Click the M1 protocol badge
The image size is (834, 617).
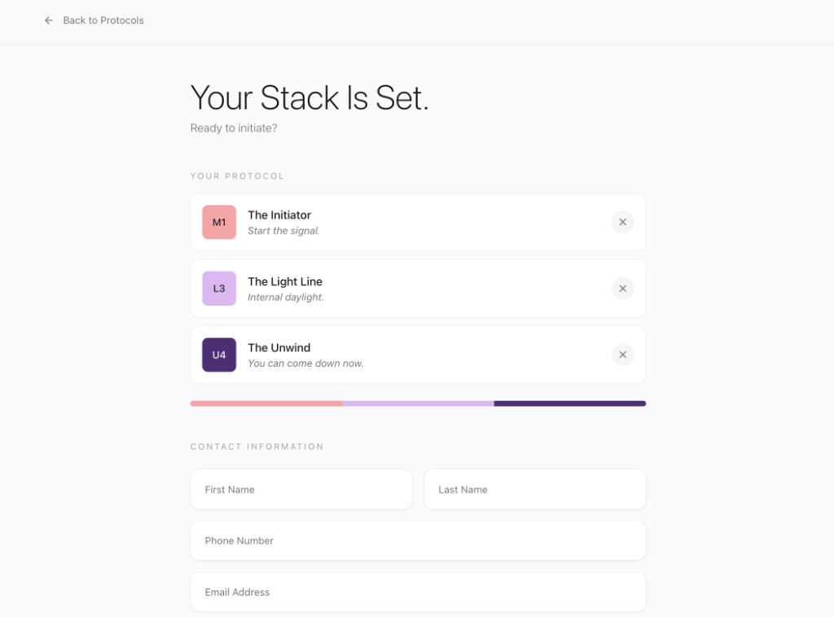coord(219,222)
